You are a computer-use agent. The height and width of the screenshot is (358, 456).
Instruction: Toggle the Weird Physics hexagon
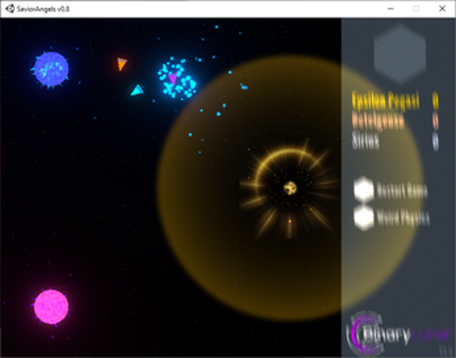pos(363,217)
